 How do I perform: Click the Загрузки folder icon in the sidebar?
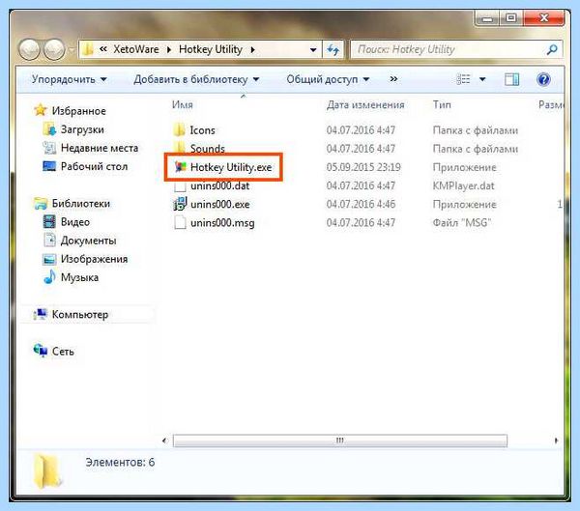[49, 129]
